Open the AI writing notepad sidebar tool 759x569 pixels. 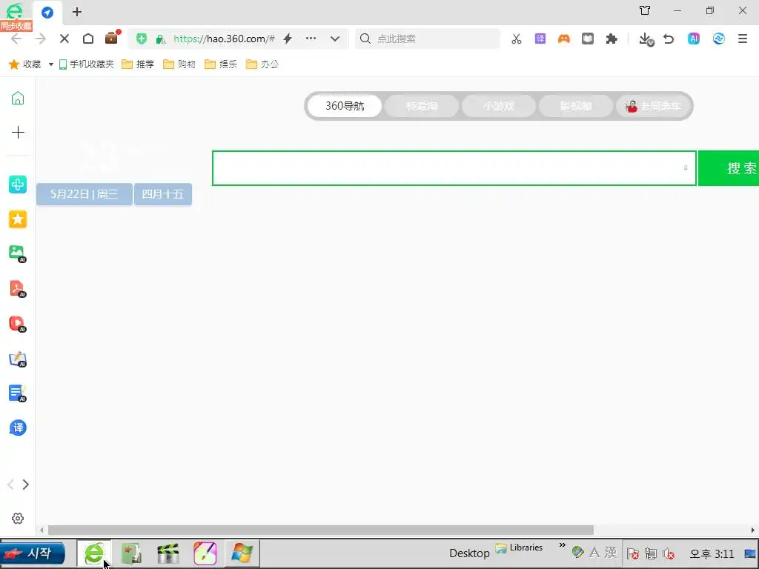(18, 359)
